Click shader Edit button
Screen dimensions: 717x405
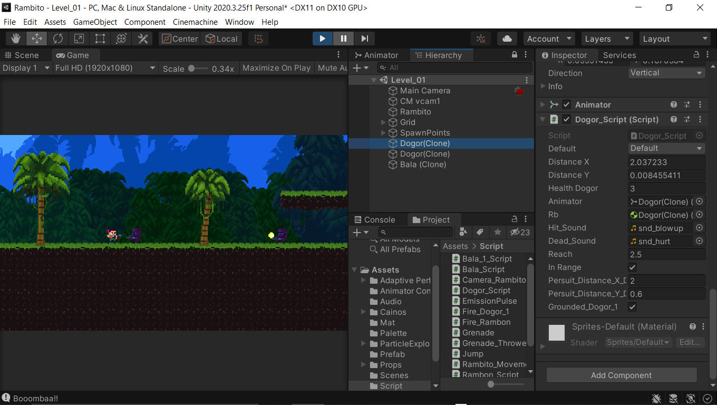pos(690,342)
